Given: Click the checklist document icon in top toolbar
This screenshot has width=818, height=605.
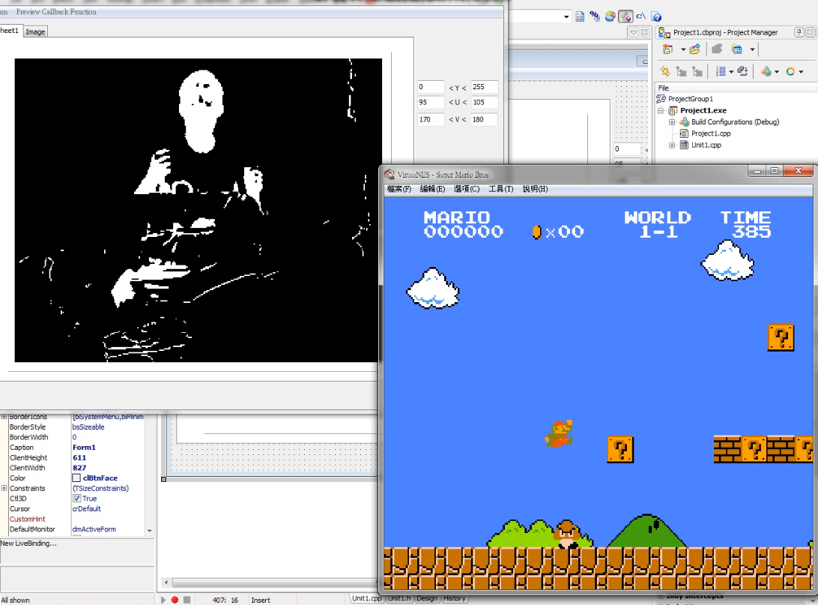Looking at the screenshot, I should pyautogui.click(x=580, y=16).
